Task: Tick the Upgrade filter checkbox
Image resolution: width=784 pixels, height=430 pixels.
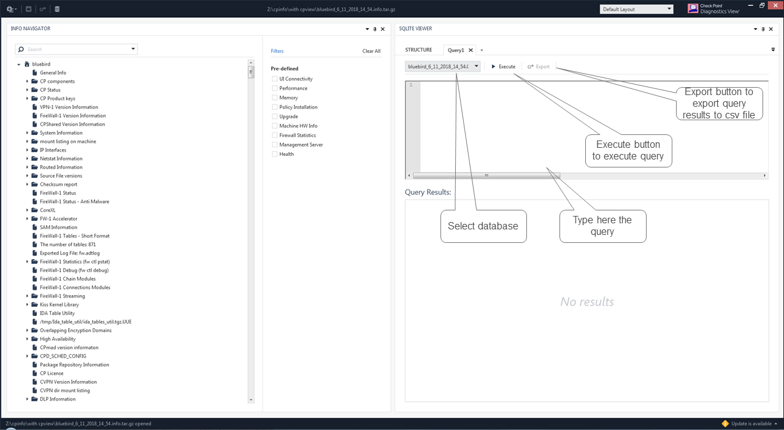Action: point(275,117)
